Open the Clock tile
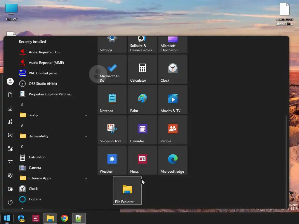299x224 pixels. coord(173,69)
